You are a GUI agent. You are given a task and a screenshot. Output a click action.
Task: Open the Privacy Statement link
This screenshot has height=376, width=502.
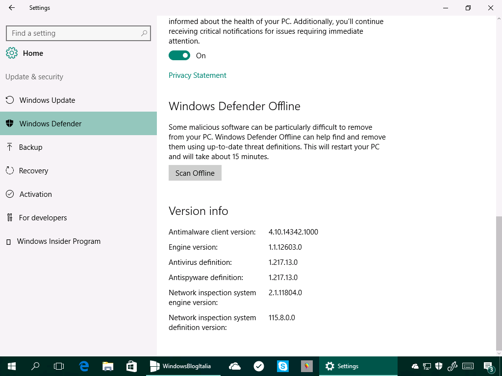(198, 75)
